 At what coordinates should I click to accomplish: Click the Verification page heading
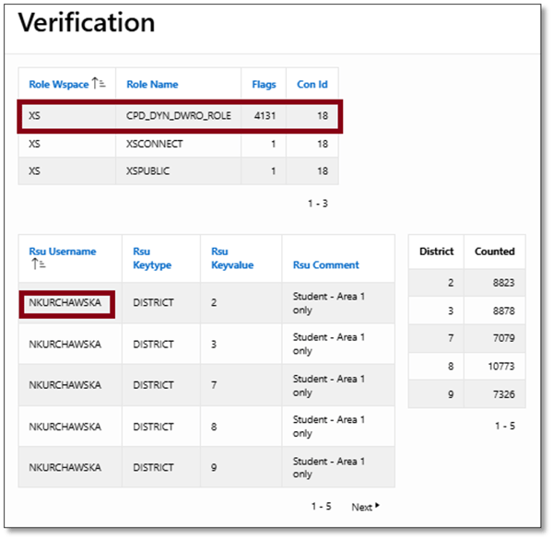87,23
